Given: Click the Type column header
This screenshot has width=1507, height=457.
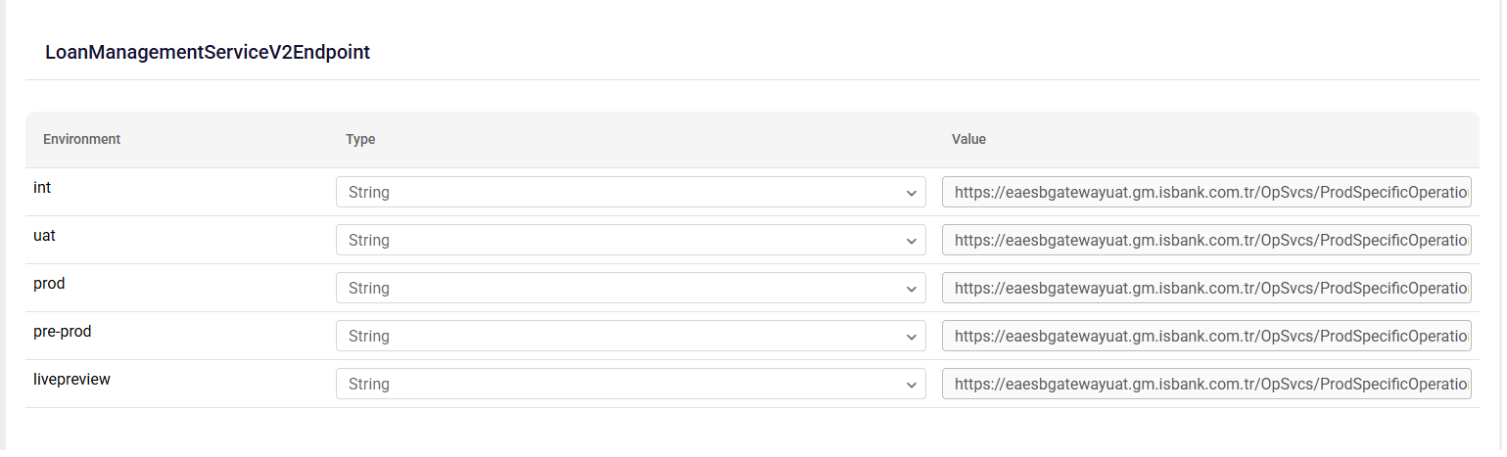Looking at the screenshot, I should pyautogui.click(x=360, y=139).
